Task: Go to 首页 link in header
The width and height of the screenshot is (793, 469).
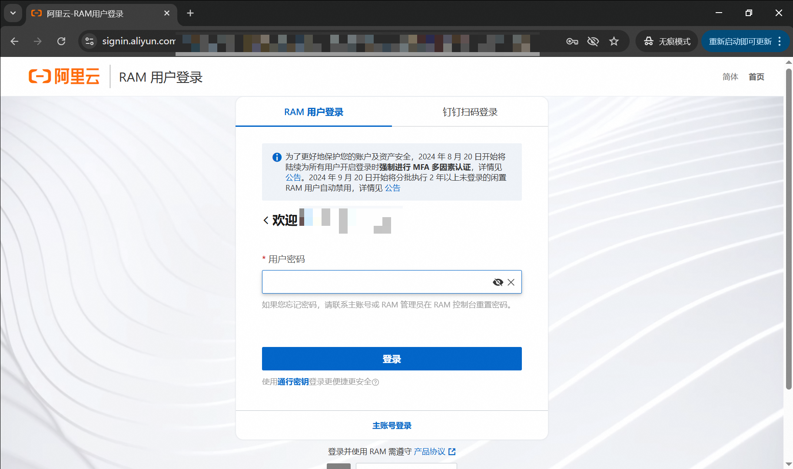Action: (x=757, y=77)
